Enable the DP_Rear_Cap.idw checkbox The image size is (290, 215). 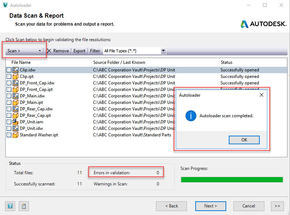tap(9, 109)
